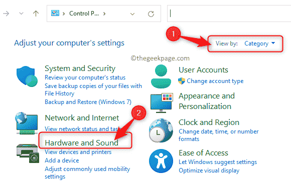Image resolution: width=291 pixels, height=181 pixels.
Task: Open the Hardware and Sound printer icon
Action: pos(28,153)
